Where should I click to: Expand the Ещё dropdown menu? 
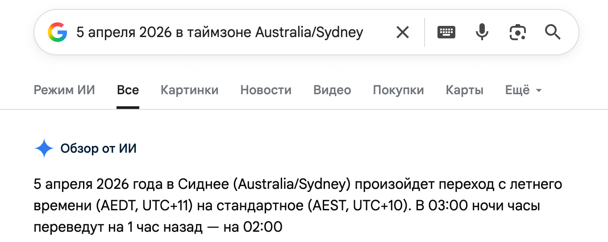tap(523, 90)
